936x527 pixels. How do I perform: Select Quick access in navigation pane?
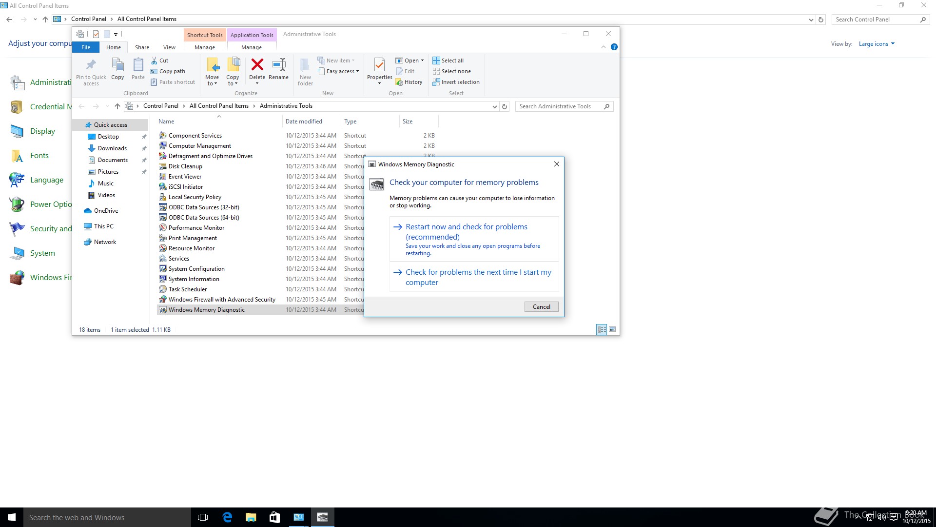click(110, 125)
